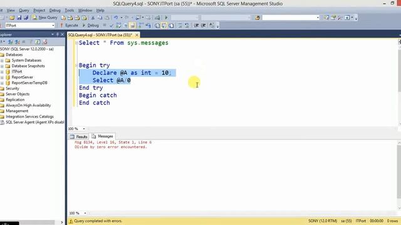This screenshot has height=225, width=401.
Task: Click the Undo arrow icon
Action: tap(116, 17)
